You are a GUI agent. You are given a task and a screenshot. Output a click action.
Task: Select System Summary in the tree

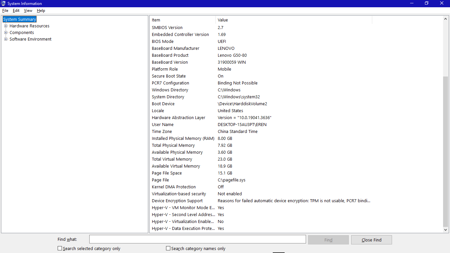[x=20, y=19]
